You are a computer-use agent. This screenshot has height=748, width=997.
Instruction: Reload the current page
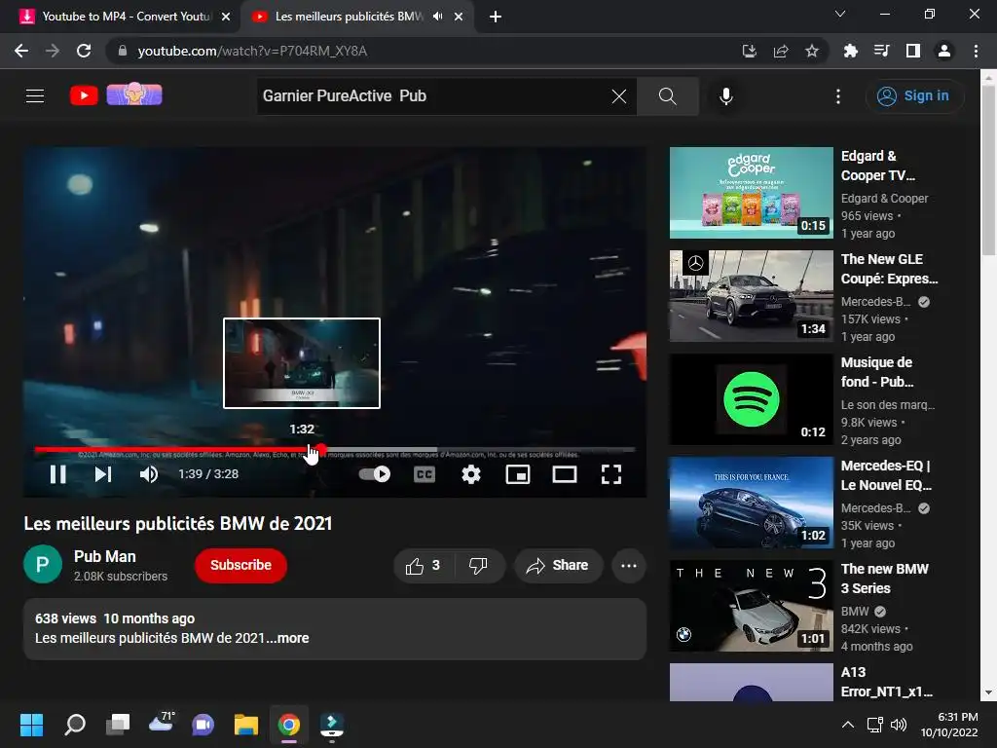[x=84, y=51]
